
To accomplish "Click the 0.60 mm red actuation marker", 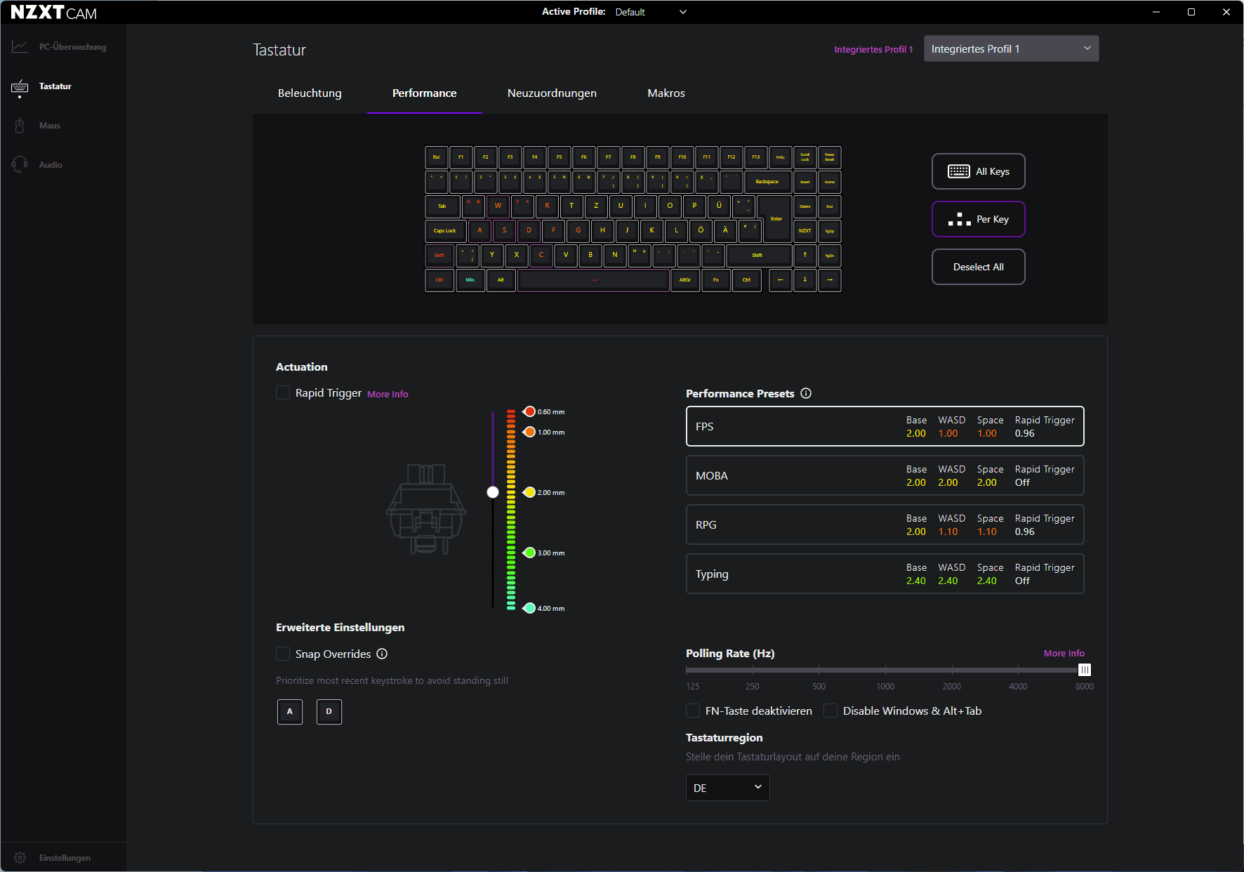I will [x=530, y=411].
